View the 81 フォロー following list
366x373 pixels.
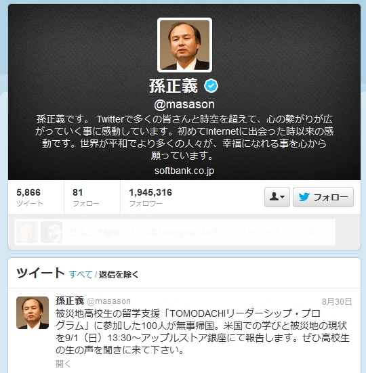85,197
